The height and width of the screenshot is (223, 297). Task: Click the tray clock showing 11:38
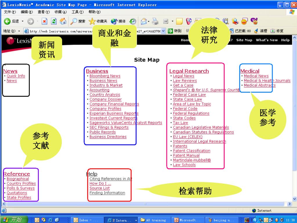pos(290,220)
